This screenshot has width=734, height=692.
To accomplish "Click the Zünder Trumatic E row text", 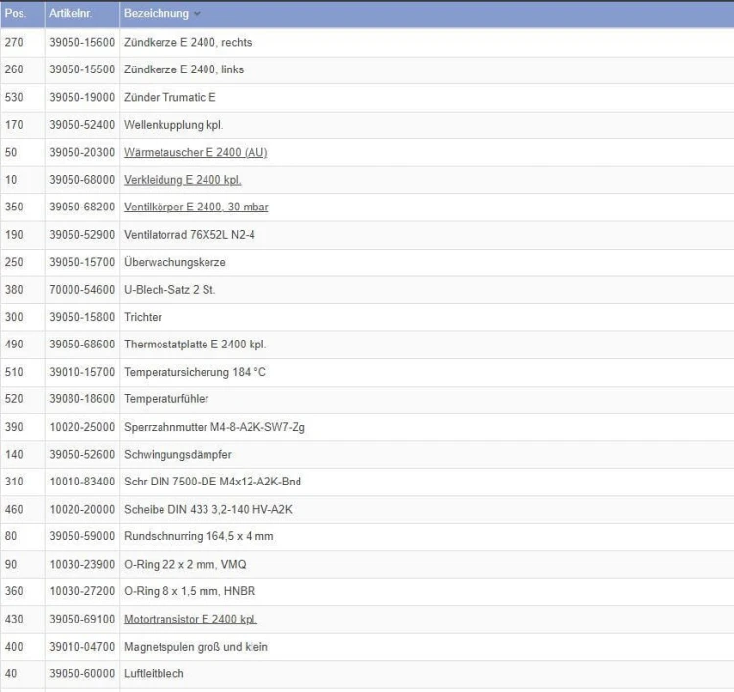I will (170, 97).
